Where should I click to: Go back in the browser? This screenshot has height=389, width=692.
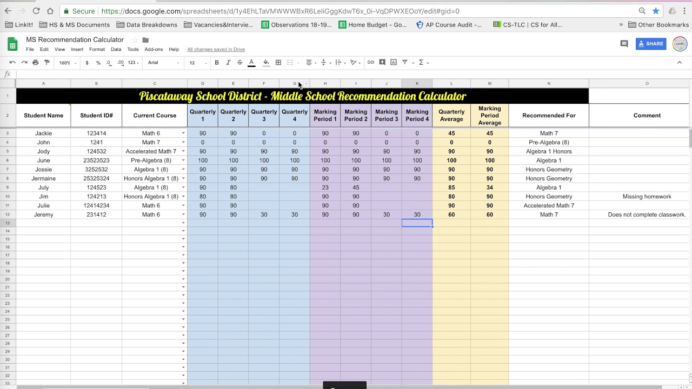click(x=8, y=11)
